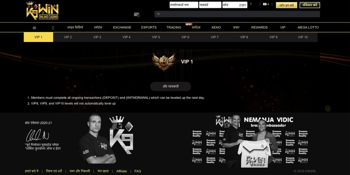Click the question mark help icon
Viewport: 350px width, 175px height.
pyautogui.click(x=251, y=4)
